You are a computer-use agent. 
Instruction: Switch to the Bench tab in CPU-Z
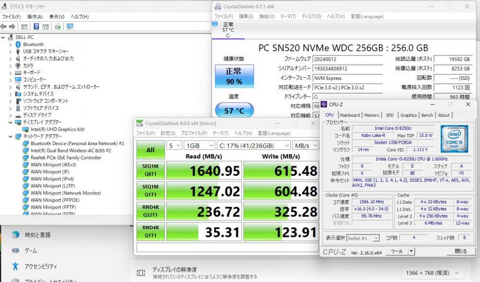427,115
